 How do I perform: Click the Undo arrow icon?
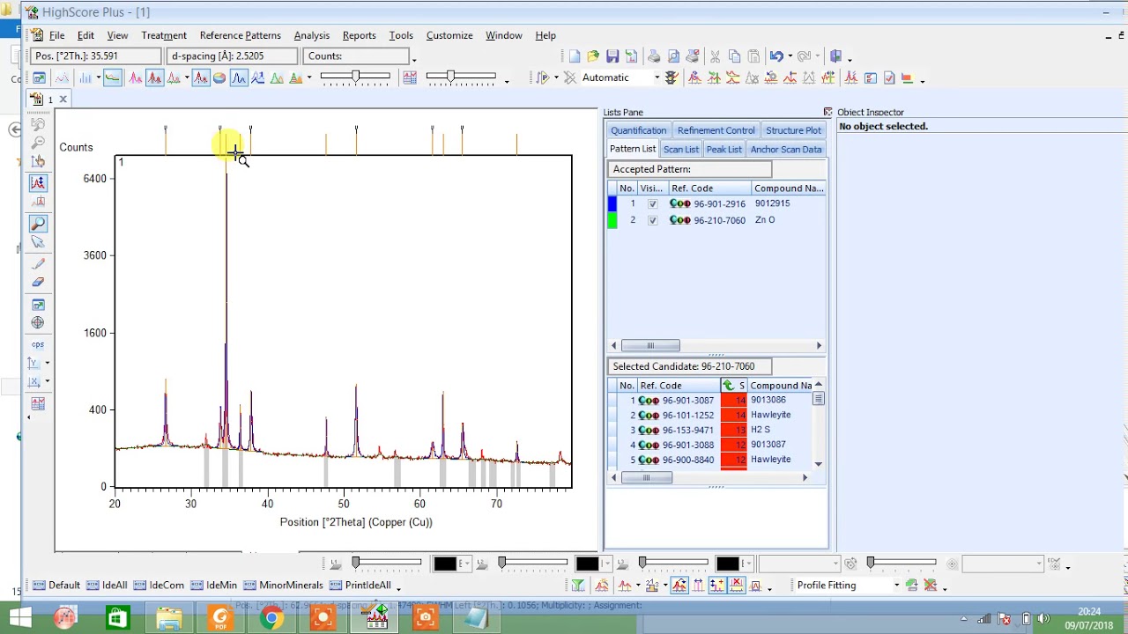[x=775, y=56]
